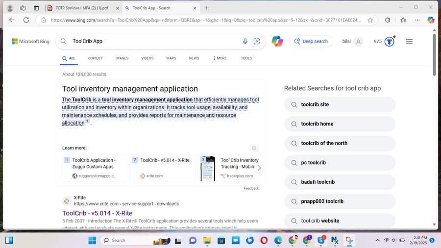This screenshot has height=248, width=441.
Task: Open the Windows Start button
Action: (x=92, y=241)
